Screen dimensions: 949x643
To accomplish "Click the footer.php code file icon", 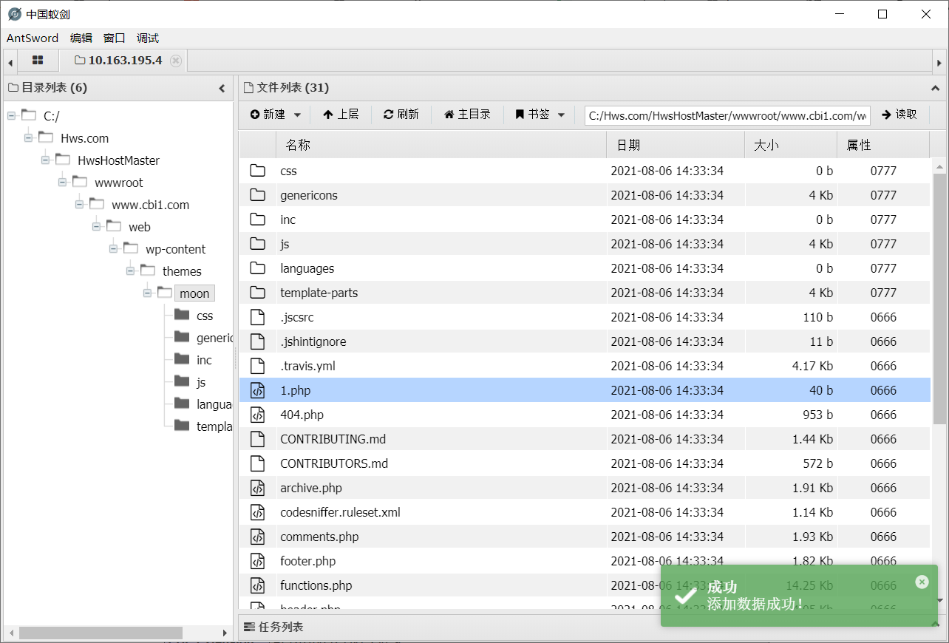I will pyautogui.click(x=257, y=561).
